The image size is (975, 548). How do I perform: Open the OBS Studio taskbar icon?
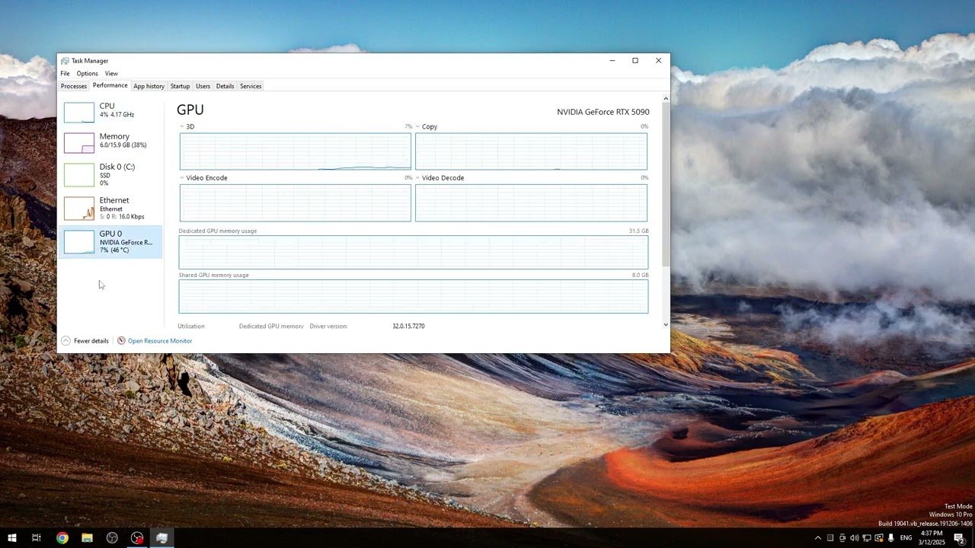[x=112, y=538]
